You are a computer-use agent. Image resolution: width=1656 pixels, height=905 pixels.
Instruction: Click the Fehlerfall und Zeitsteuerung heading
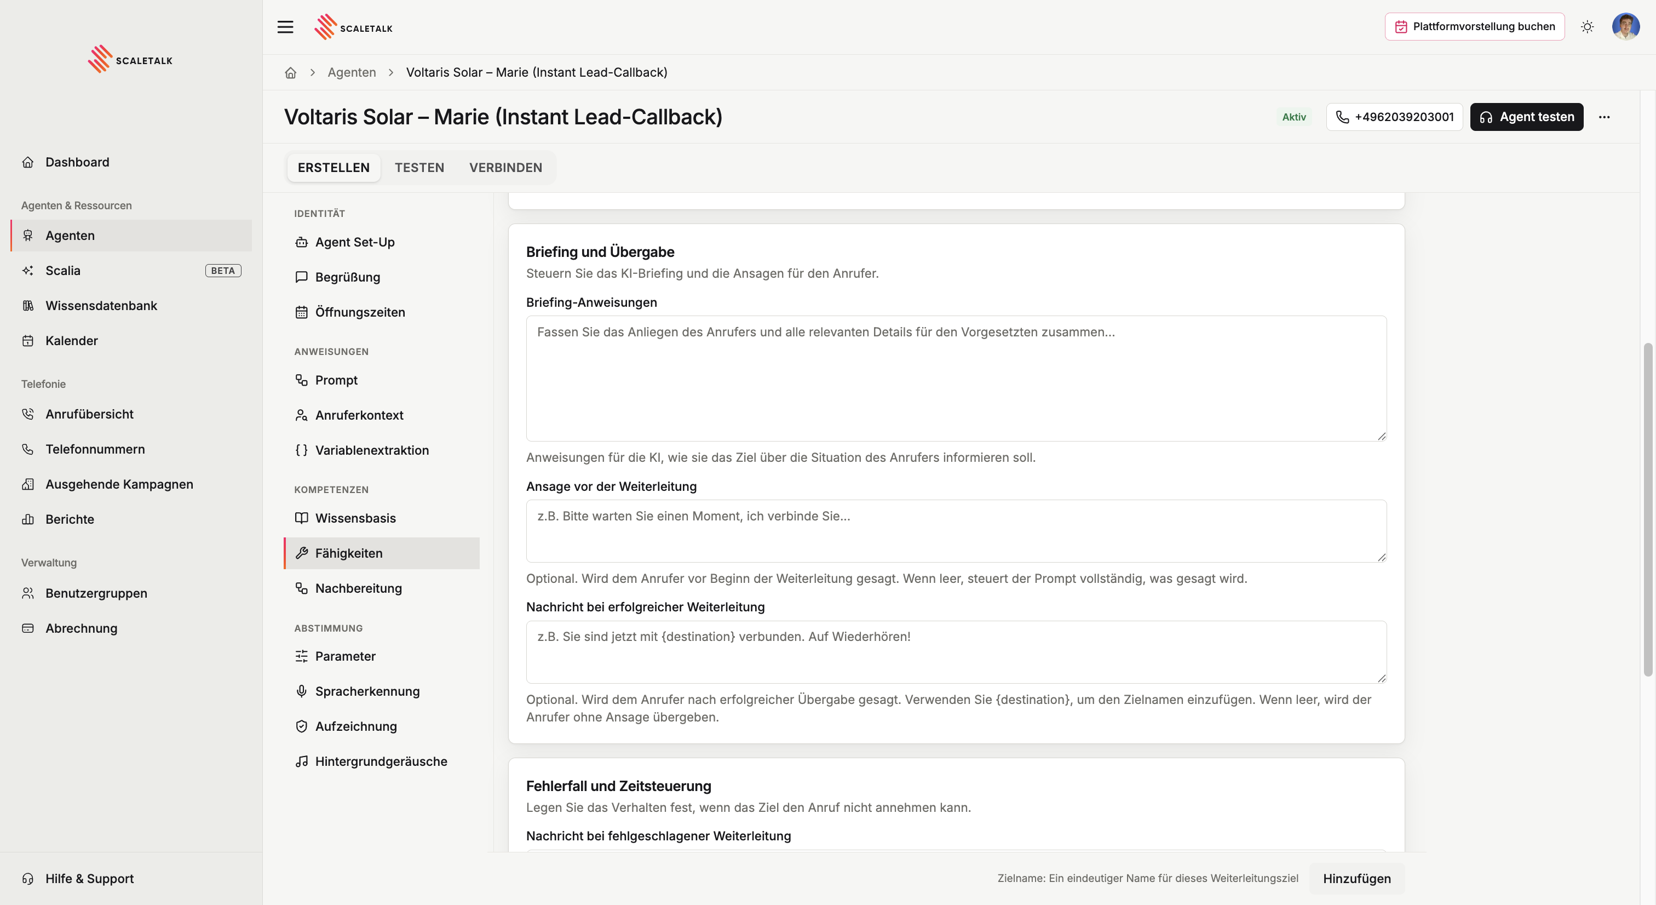point(618,786)
